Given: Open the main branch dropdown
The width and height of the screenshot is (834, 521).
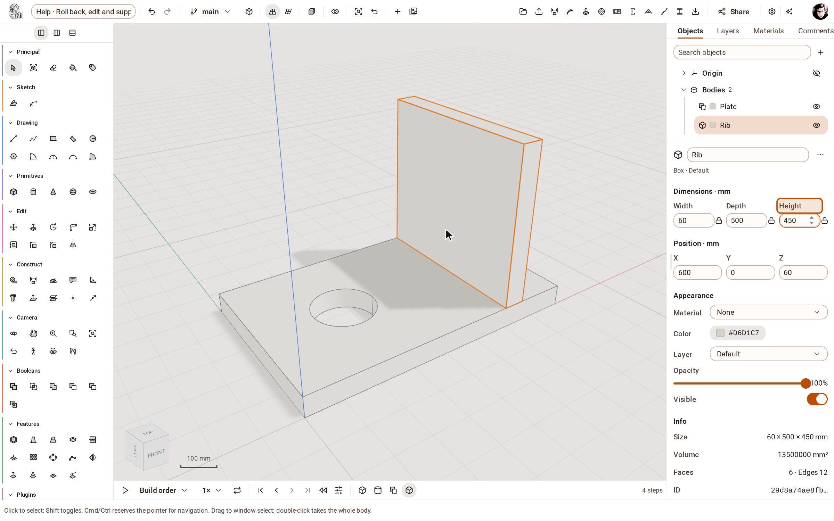Looking at the screenshot, I should coord(210,11).
